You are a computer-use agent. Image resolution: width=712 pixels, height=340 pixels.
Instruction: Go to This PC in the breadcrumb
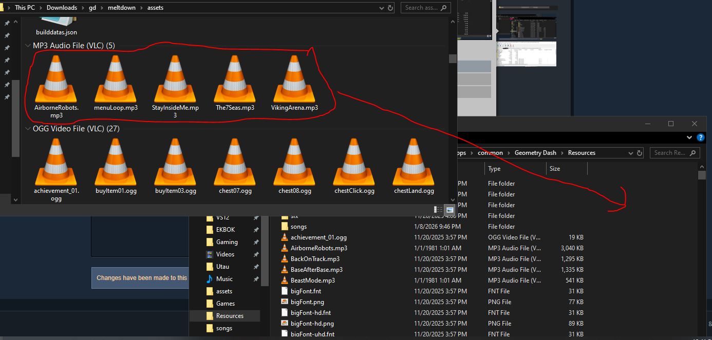tap(25, 8)
